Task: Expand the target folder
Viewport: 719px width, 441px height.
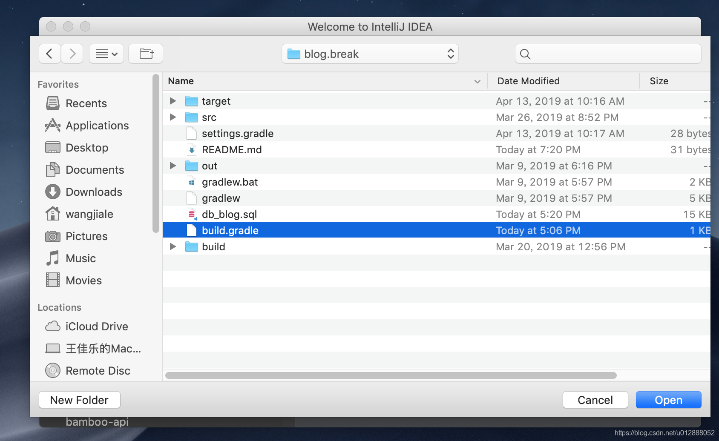Action: tap(173, 101)
